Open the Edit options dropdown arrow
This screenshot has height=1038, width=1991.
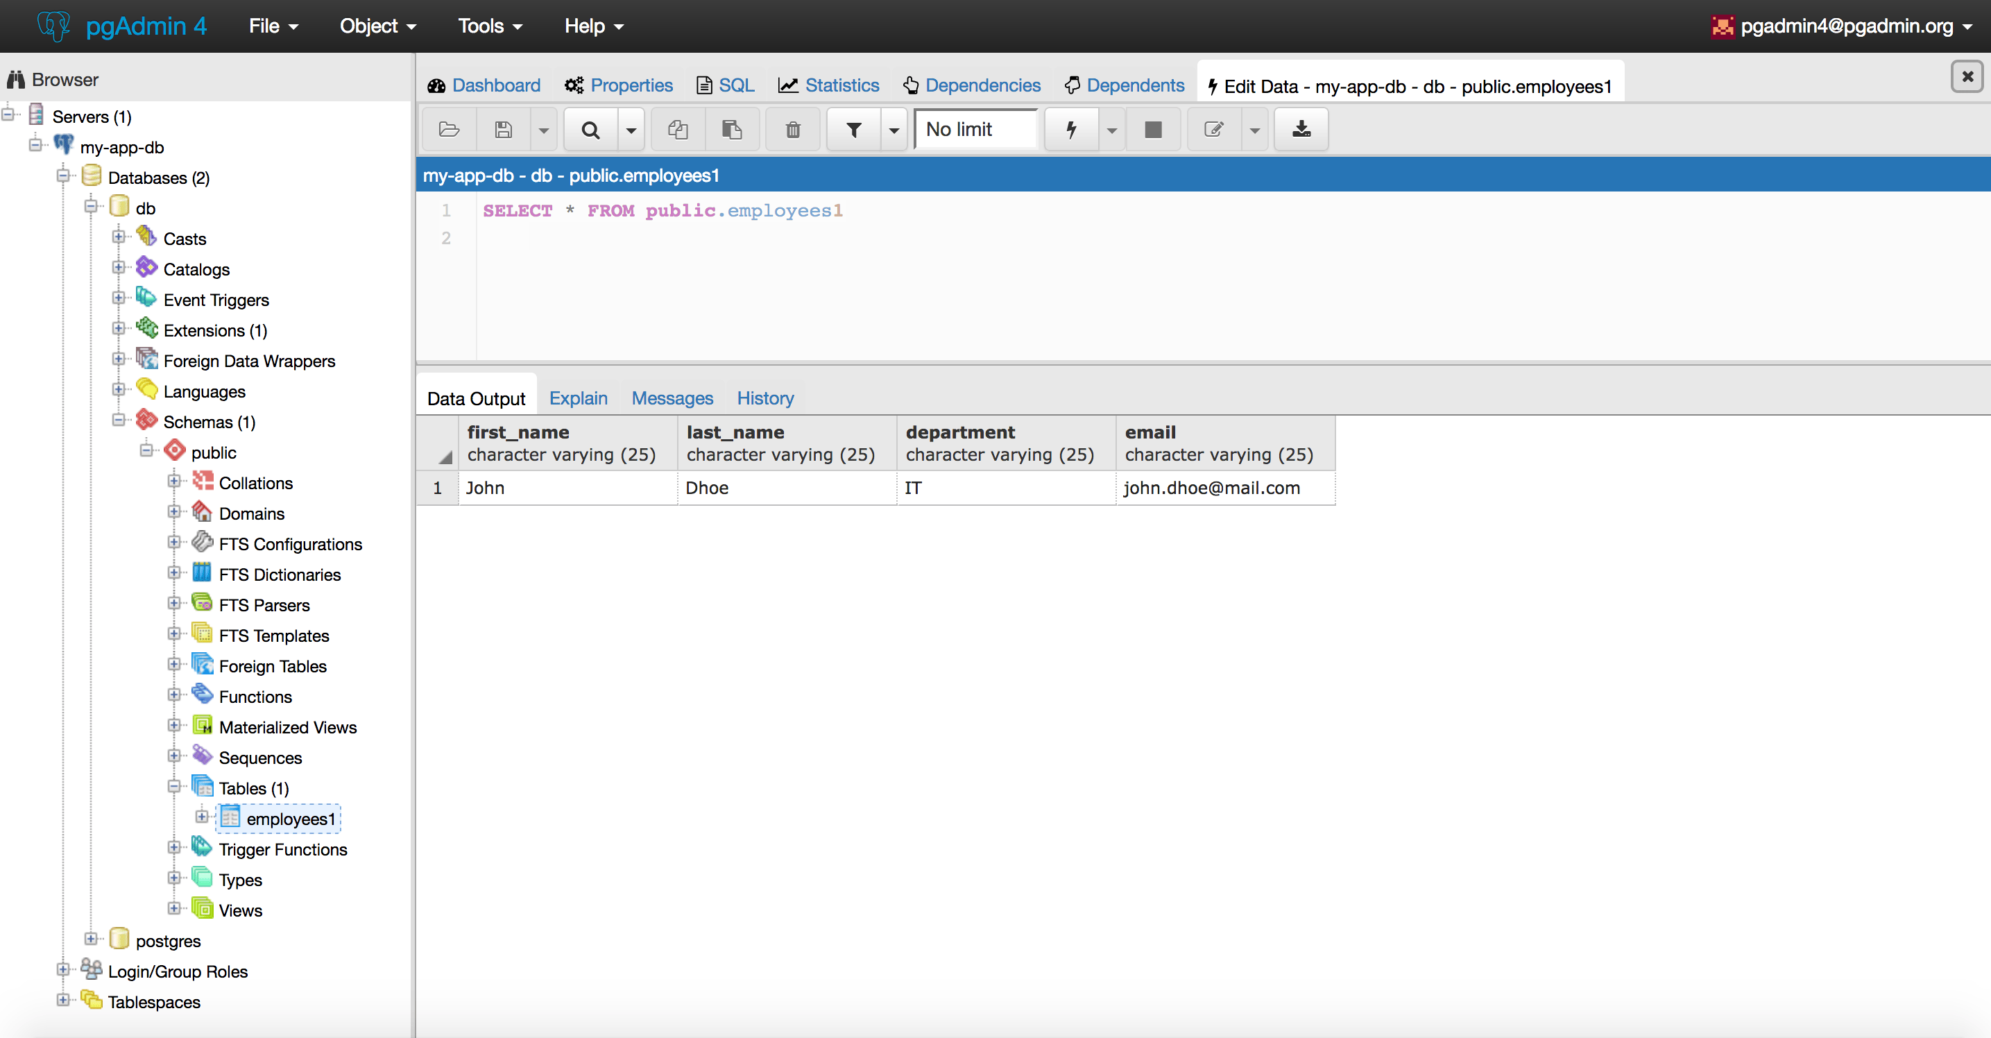1254,130
